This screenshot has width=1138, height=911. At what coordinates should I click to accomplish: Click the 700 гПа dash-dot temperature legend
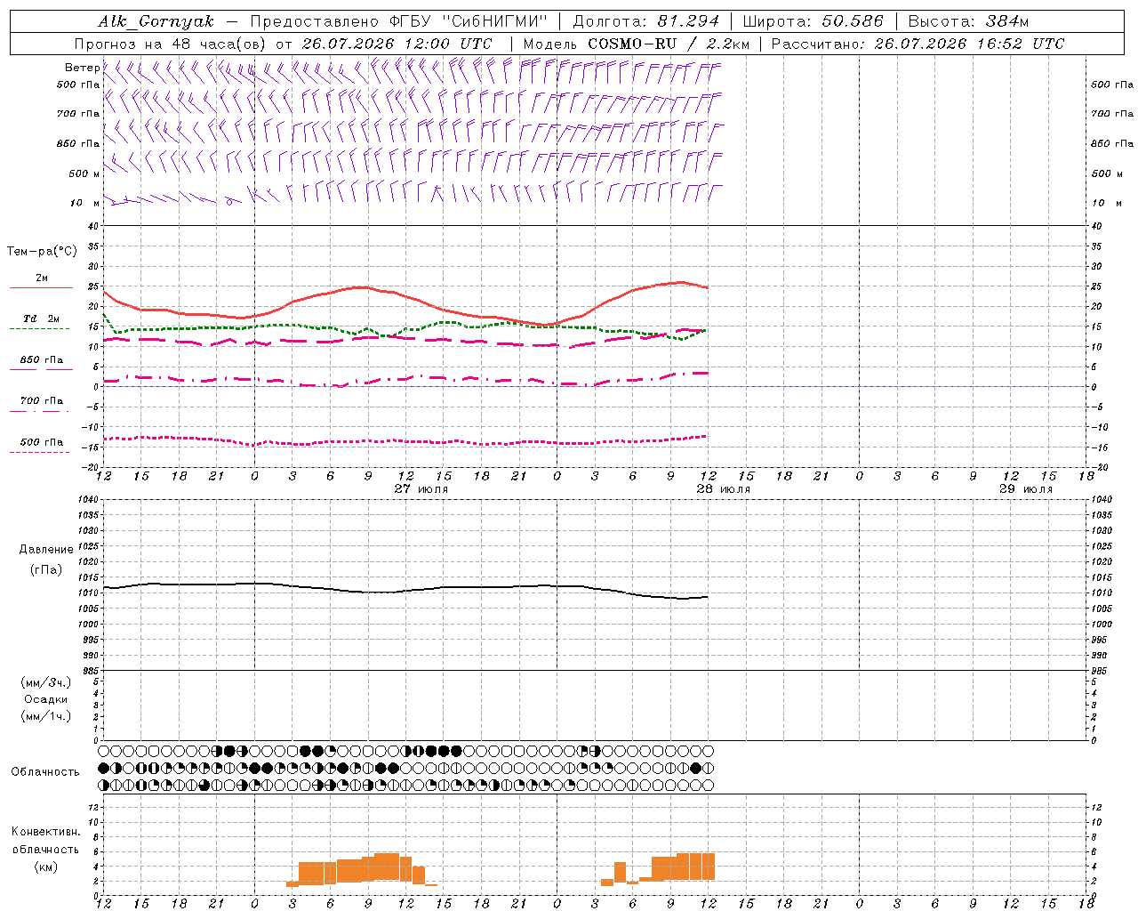tap(39, 411)
